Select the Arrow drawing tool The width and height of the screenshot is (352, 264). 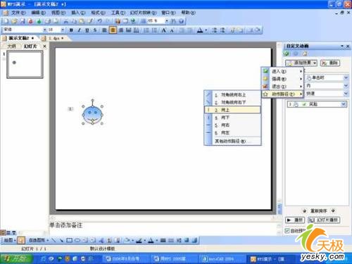(61, 240)
